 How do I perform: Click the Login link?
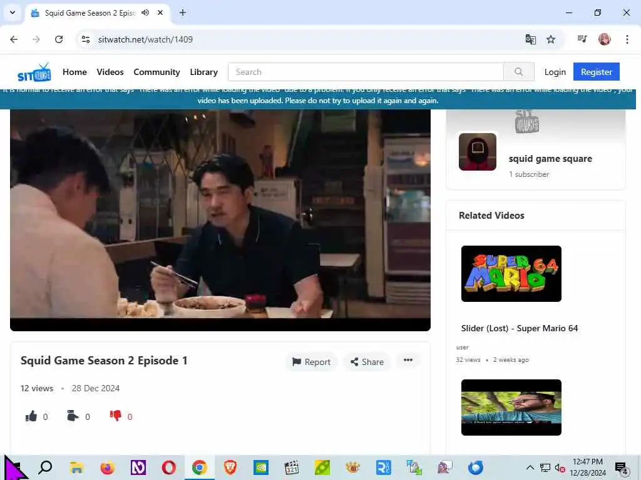(x=555, y=72)
